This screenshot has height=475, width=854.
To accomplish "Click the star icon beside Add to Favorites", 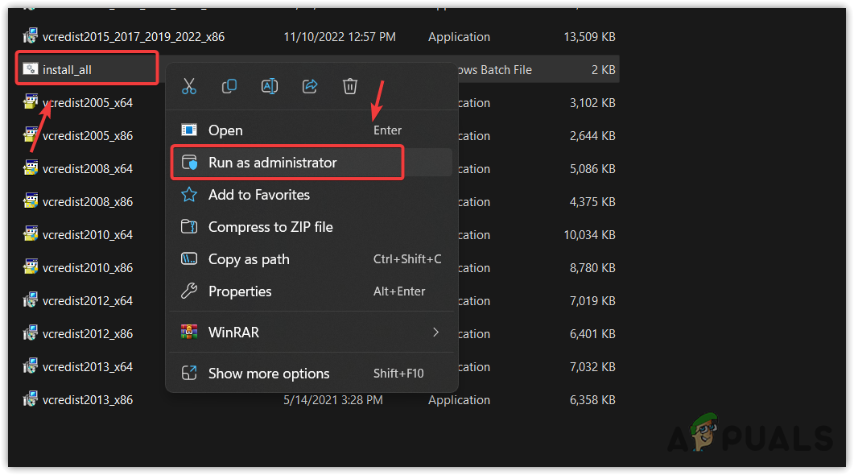I will [x=190, y=194].
